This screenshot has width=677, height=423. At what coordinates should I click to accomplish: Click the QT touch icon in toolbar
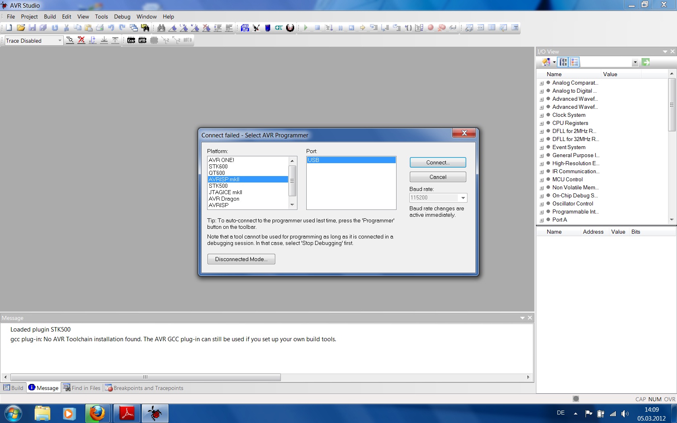tap(279, 28)
